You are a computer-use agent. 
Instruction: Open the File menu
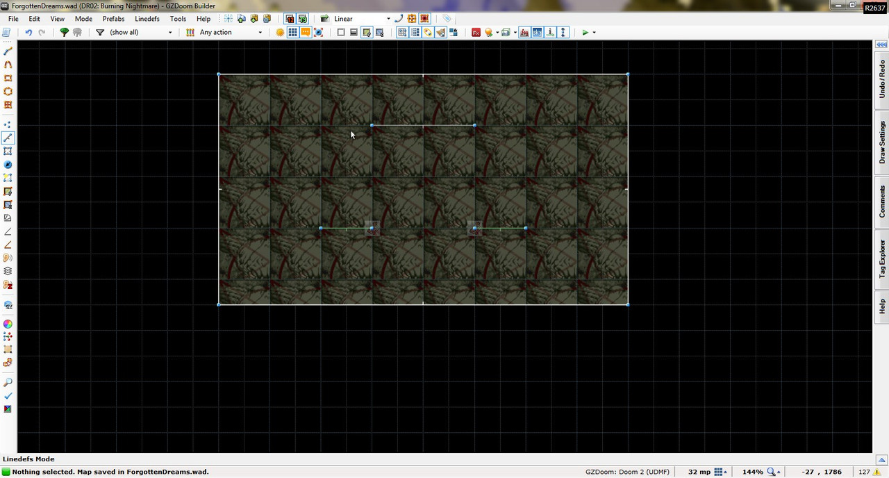pos(13,19)
